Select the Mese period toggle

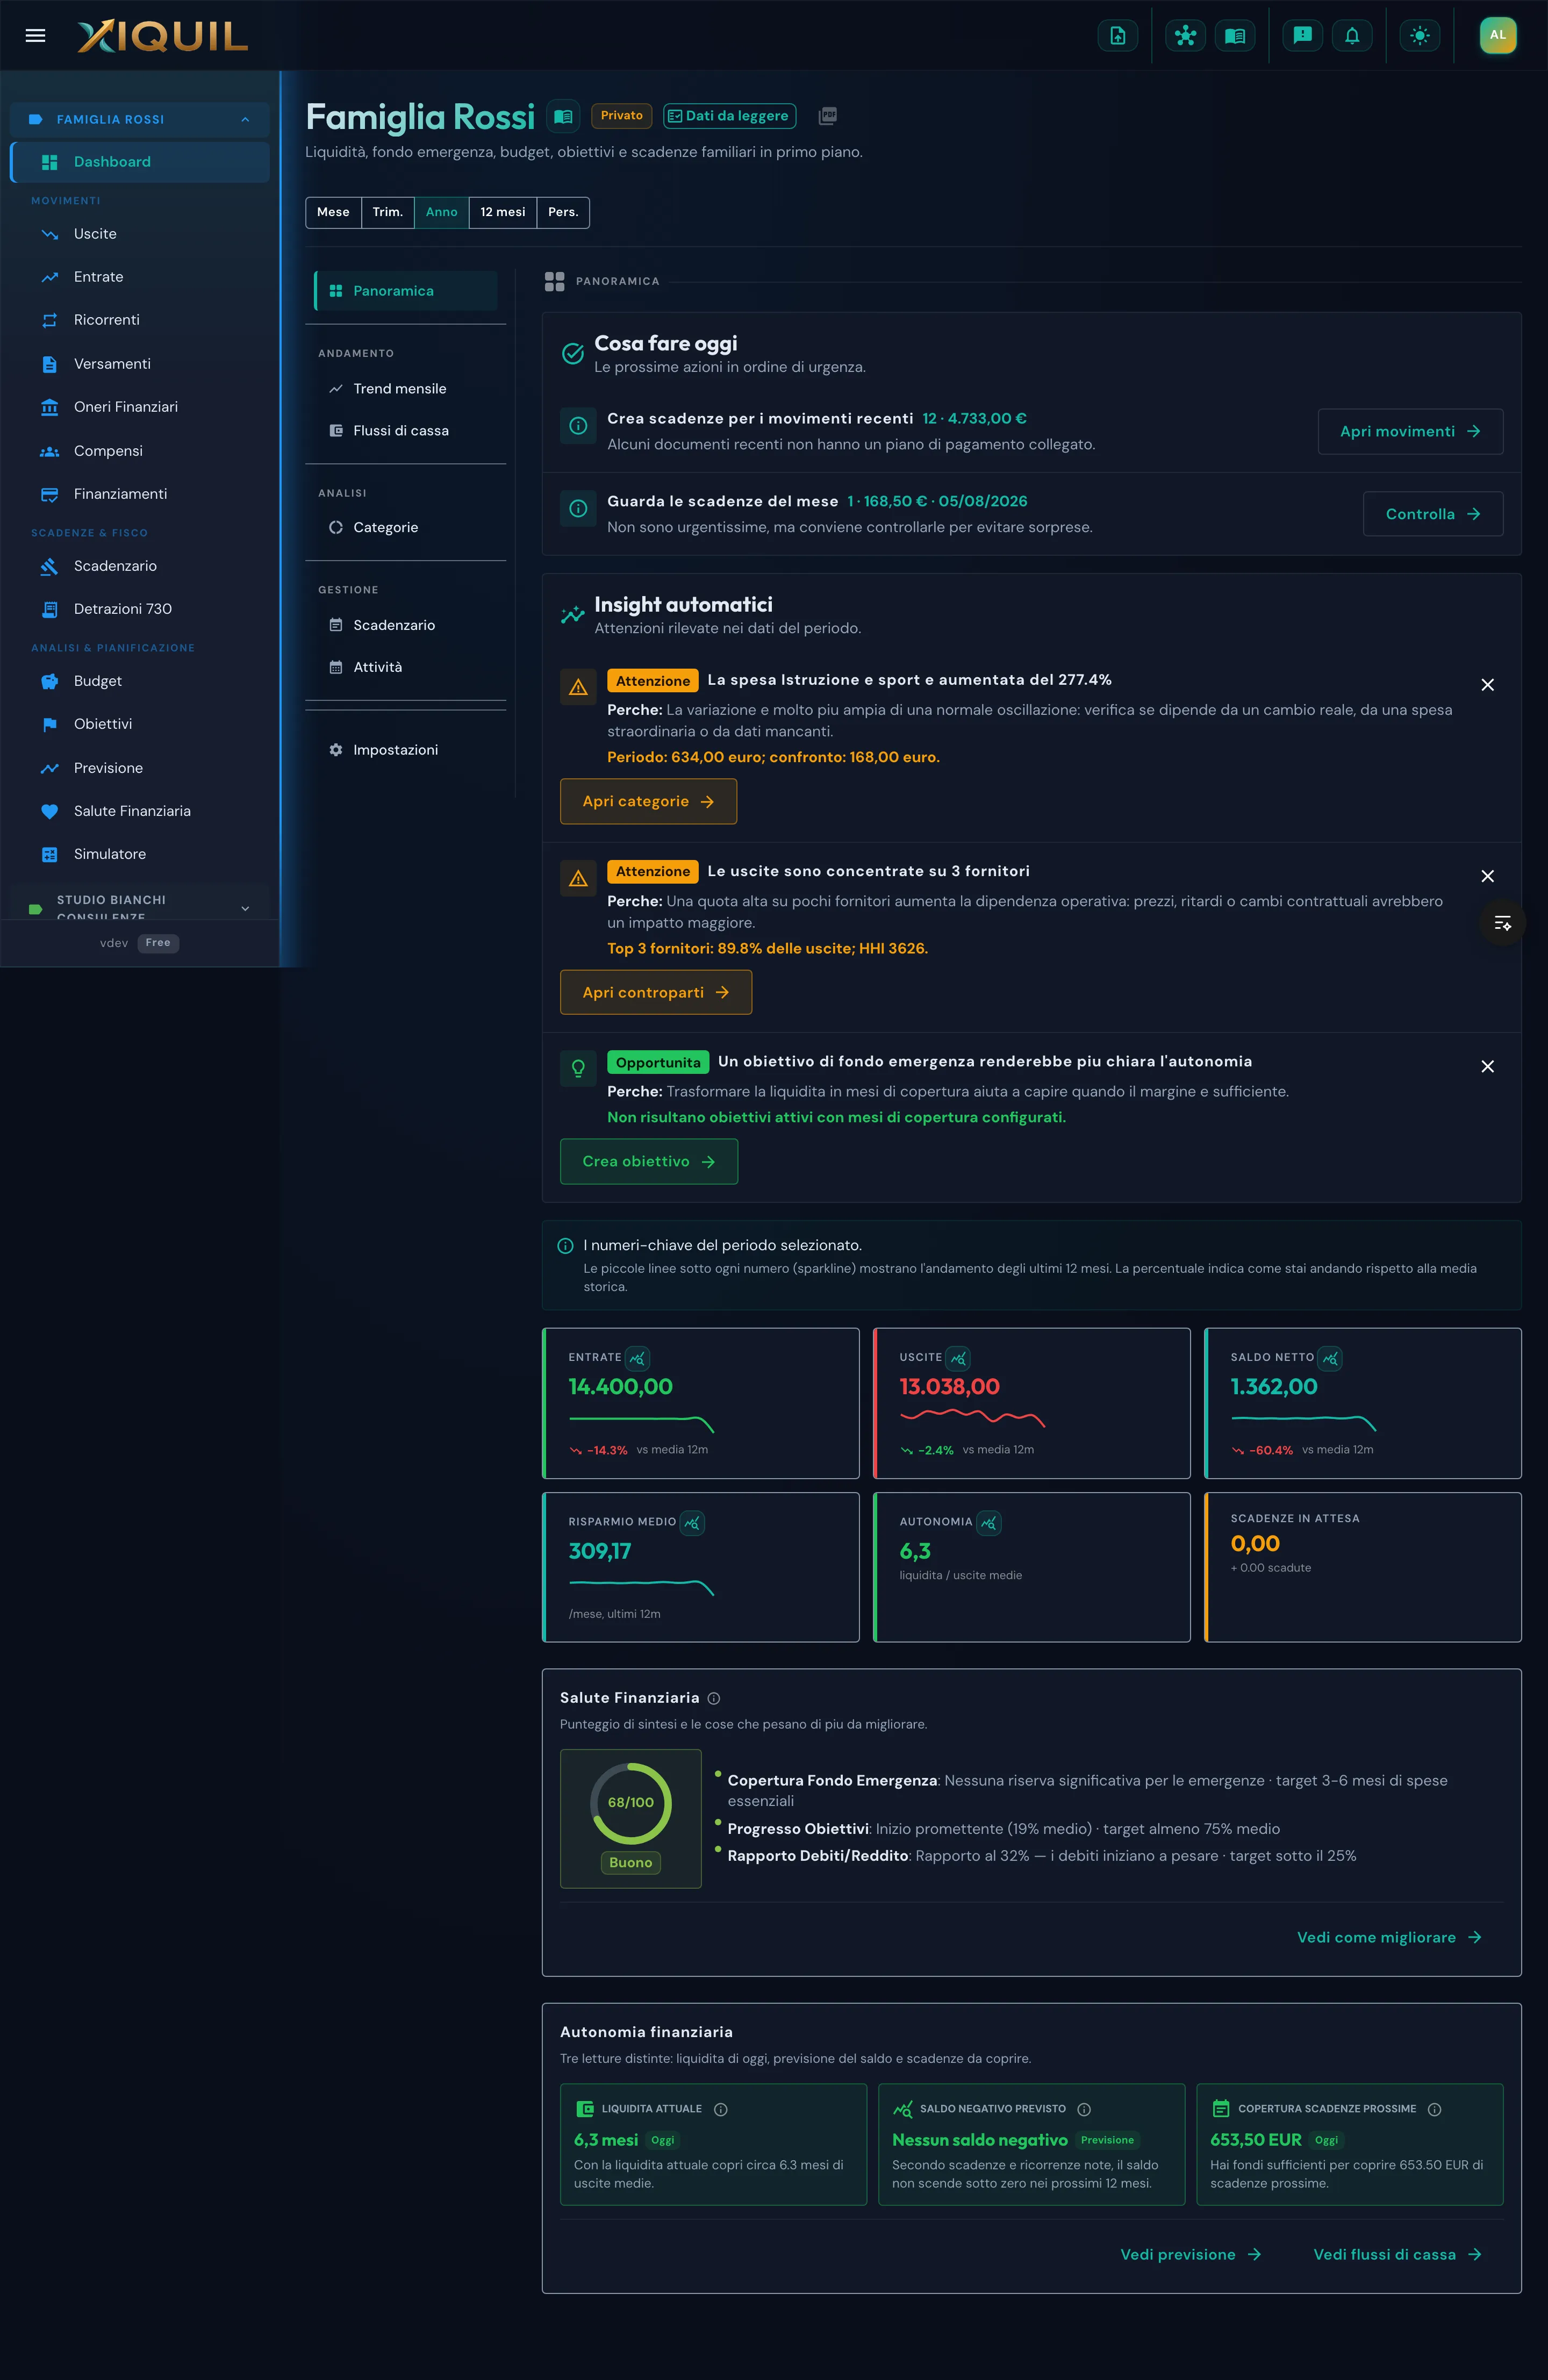click(x=333, y=212)
